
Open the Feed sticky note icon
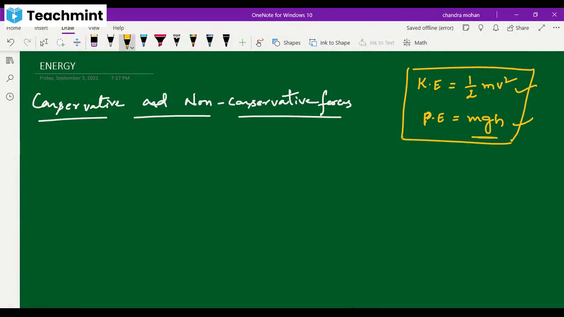pos(466,28)
